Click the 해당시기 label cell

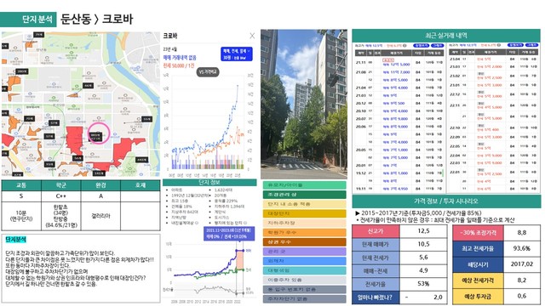click(x=478, y=264)
